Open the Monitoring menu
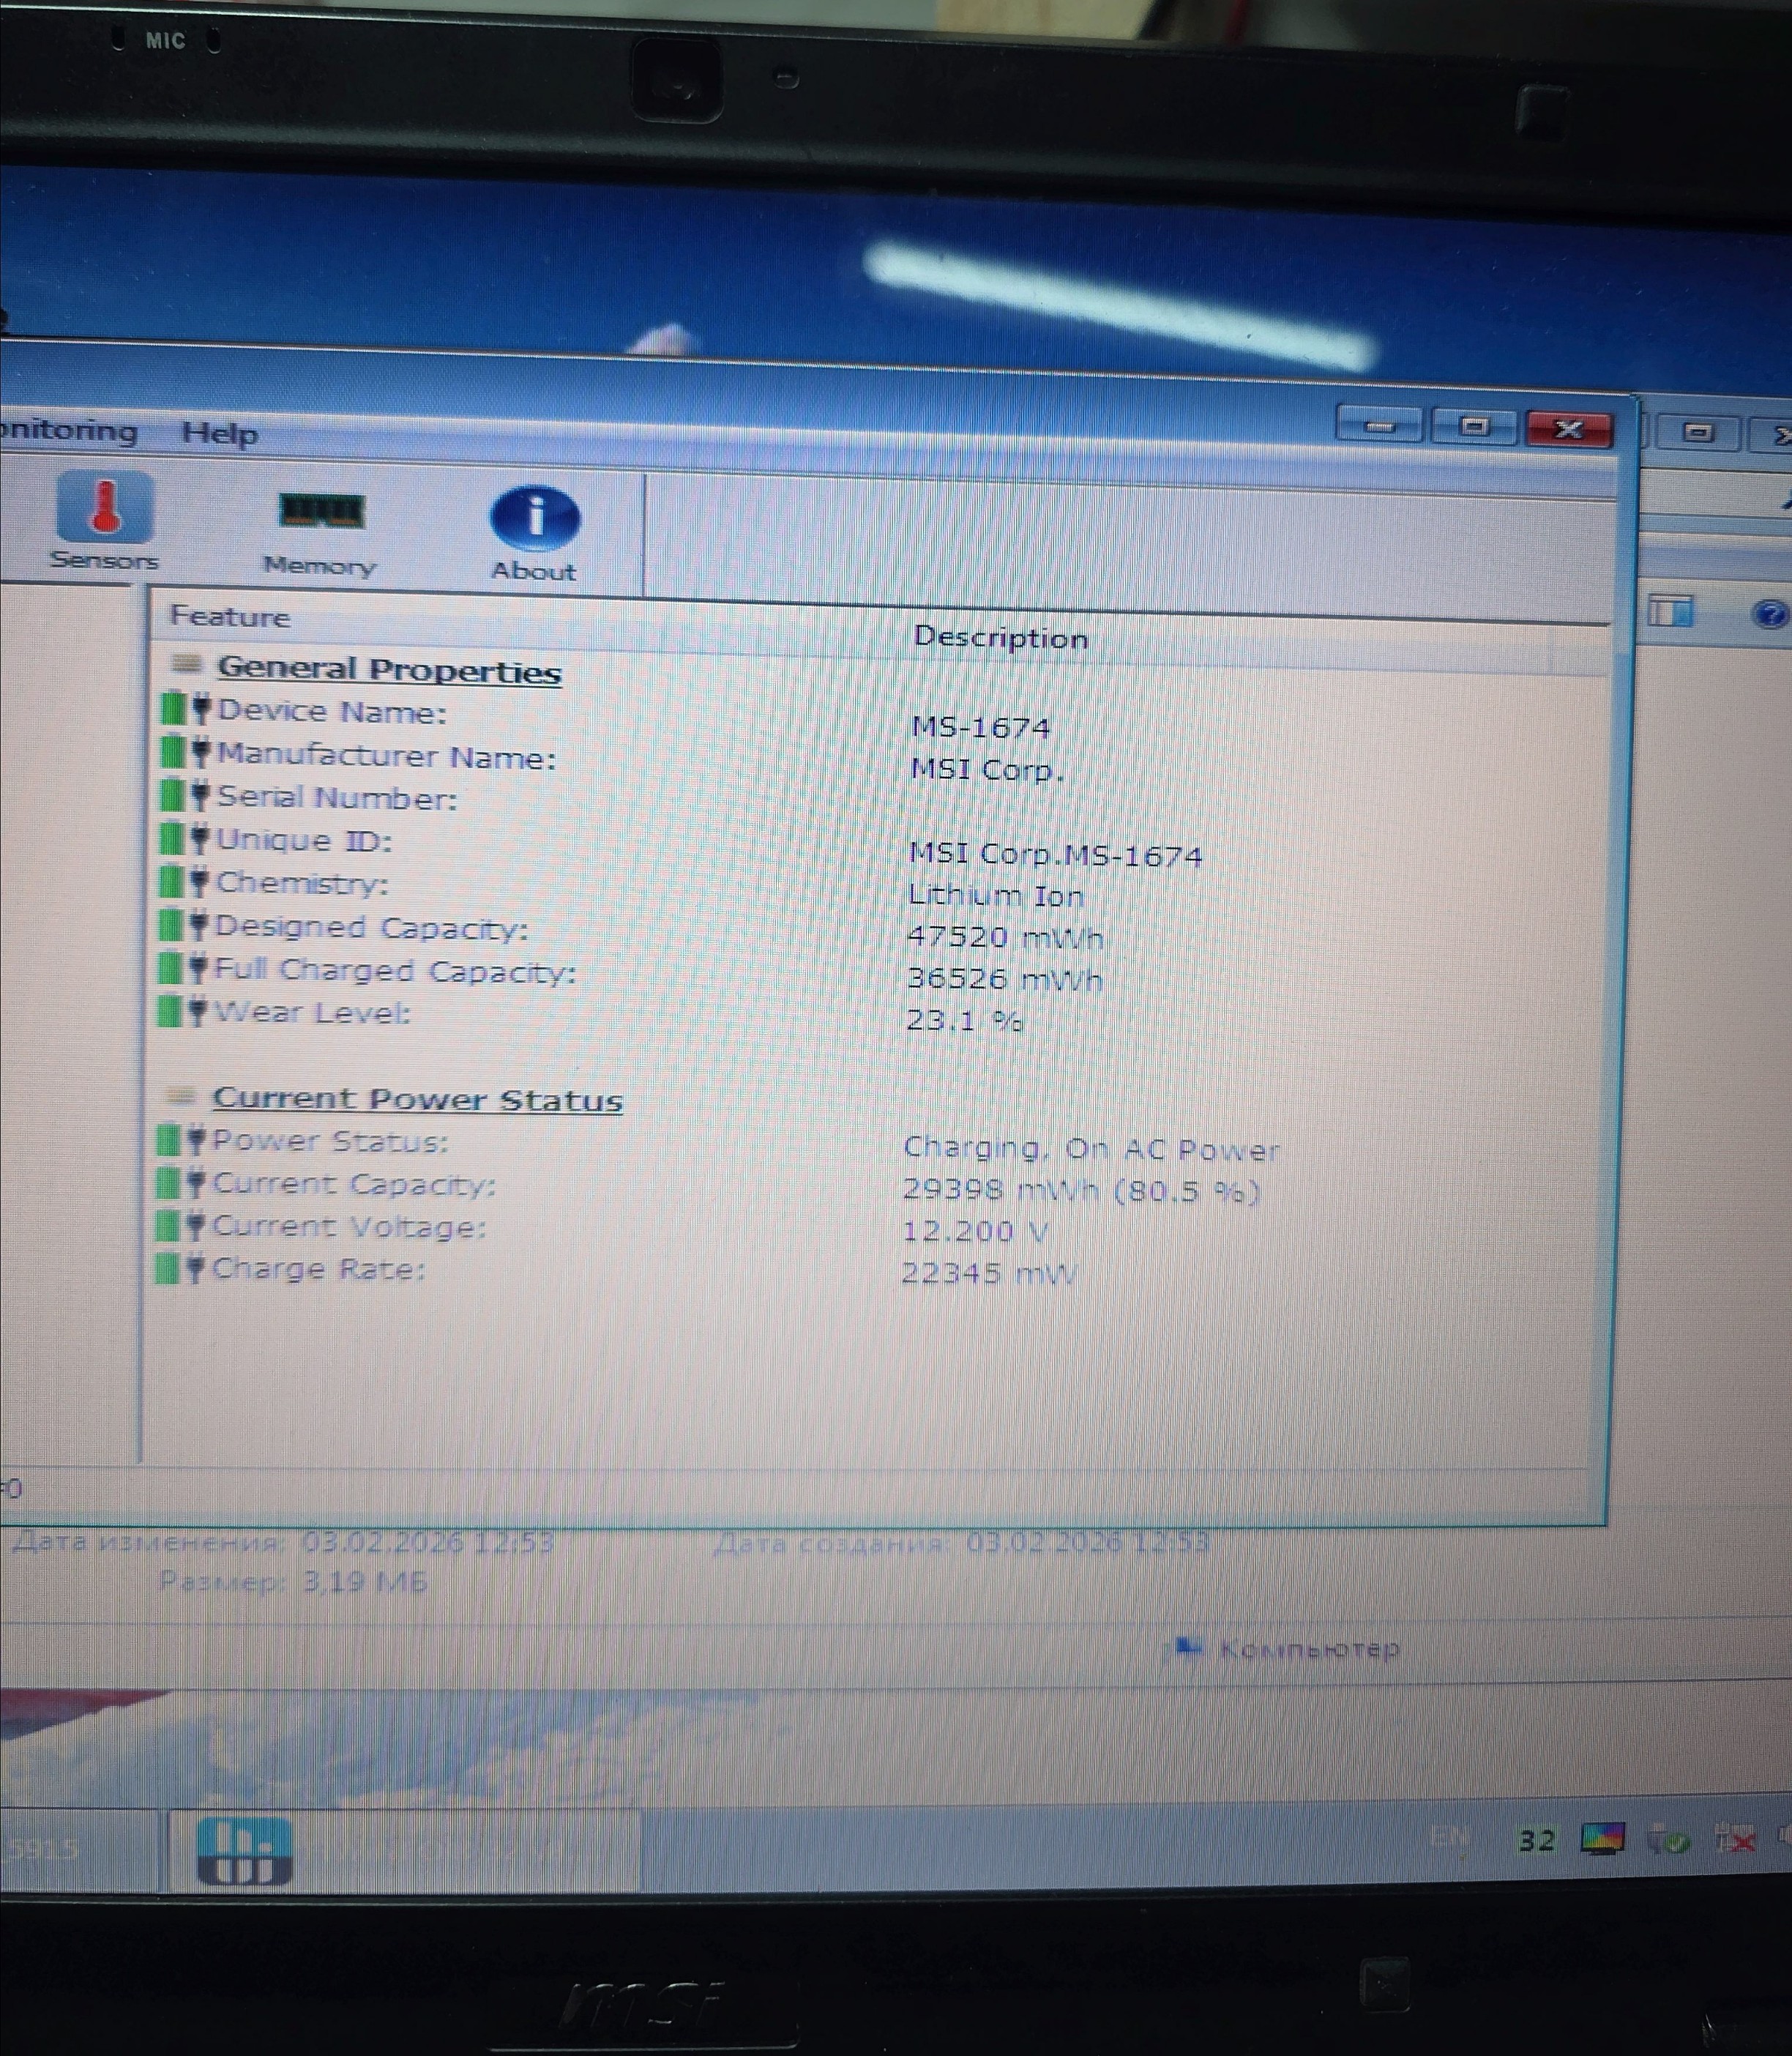Image resolution: width=1792 pixels, height=2056 pixels. (68, 431)
